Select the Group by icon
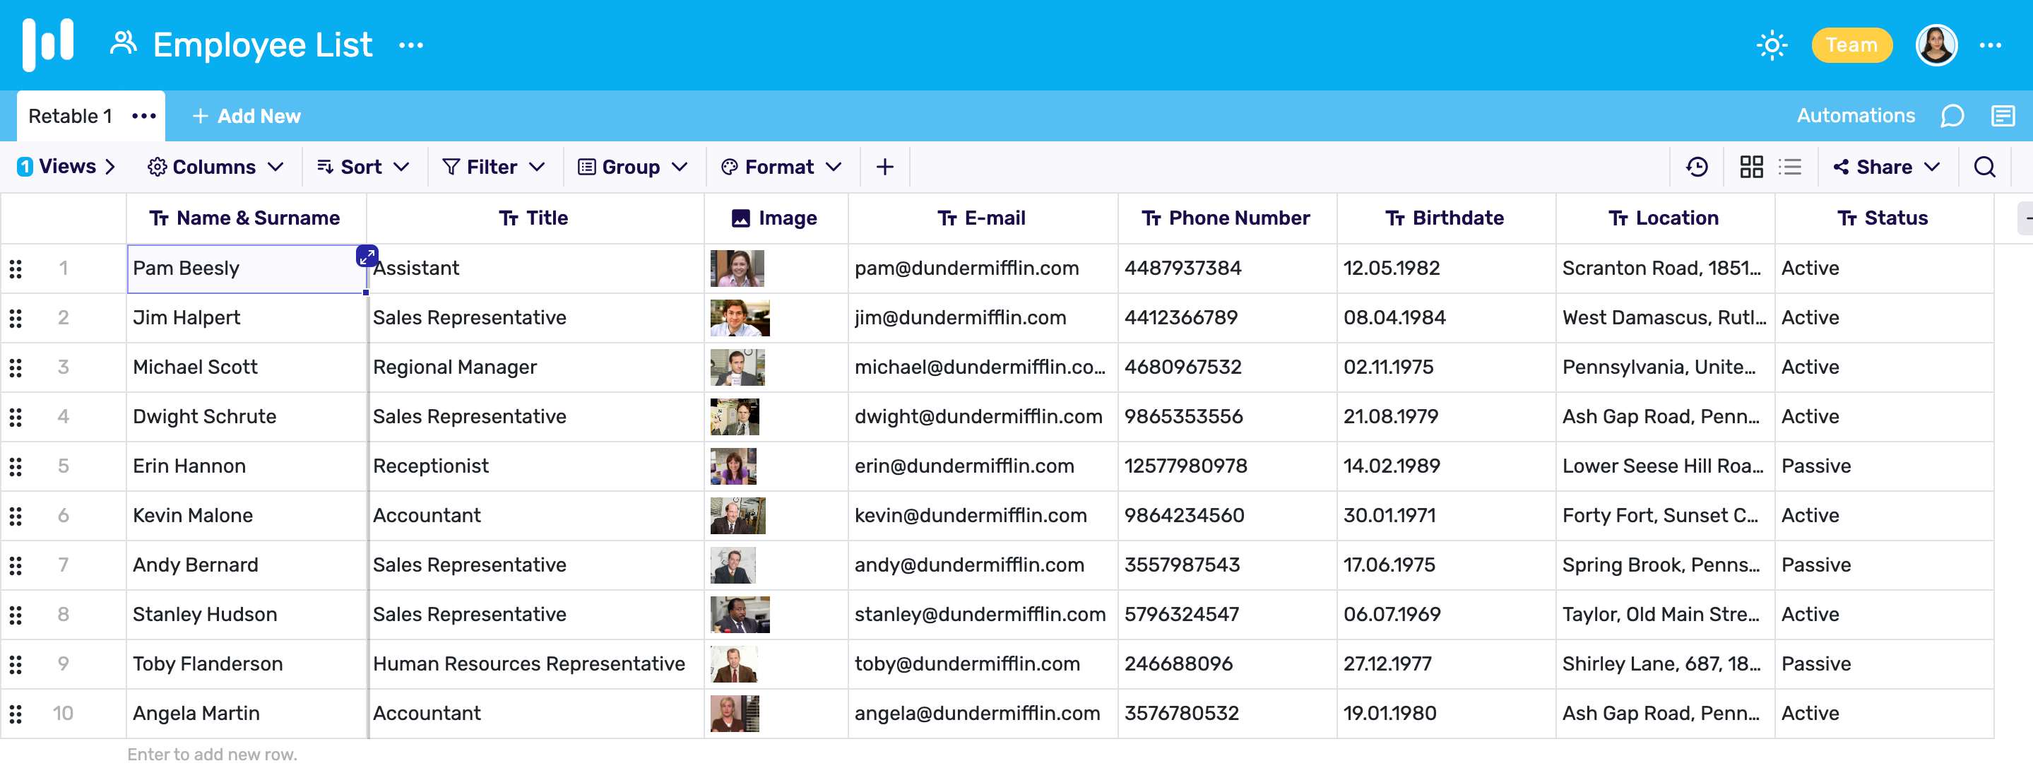This screenshot has width=2033, height=773. pyautogui.click(x=586, y=166)
